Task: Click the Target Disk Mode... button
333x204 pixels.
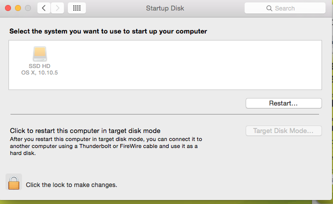Action: click(x=284, y=130)
